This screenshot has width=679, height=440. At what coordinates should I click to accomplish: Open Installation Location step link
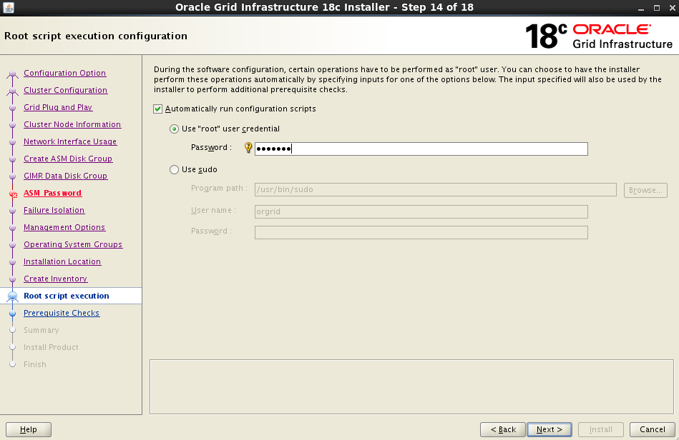pos(62,261)
